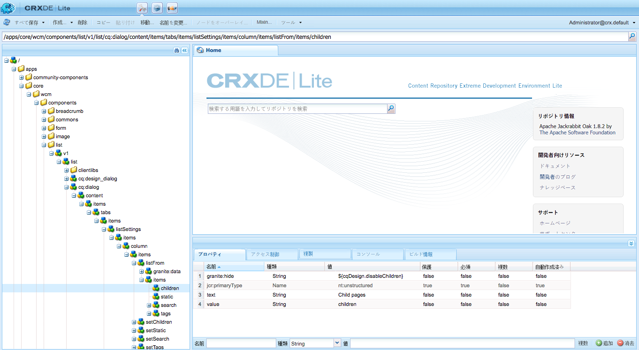The image size is (639, 350).
Task: Sort by the 名前 column header
Action: (234, 267)
